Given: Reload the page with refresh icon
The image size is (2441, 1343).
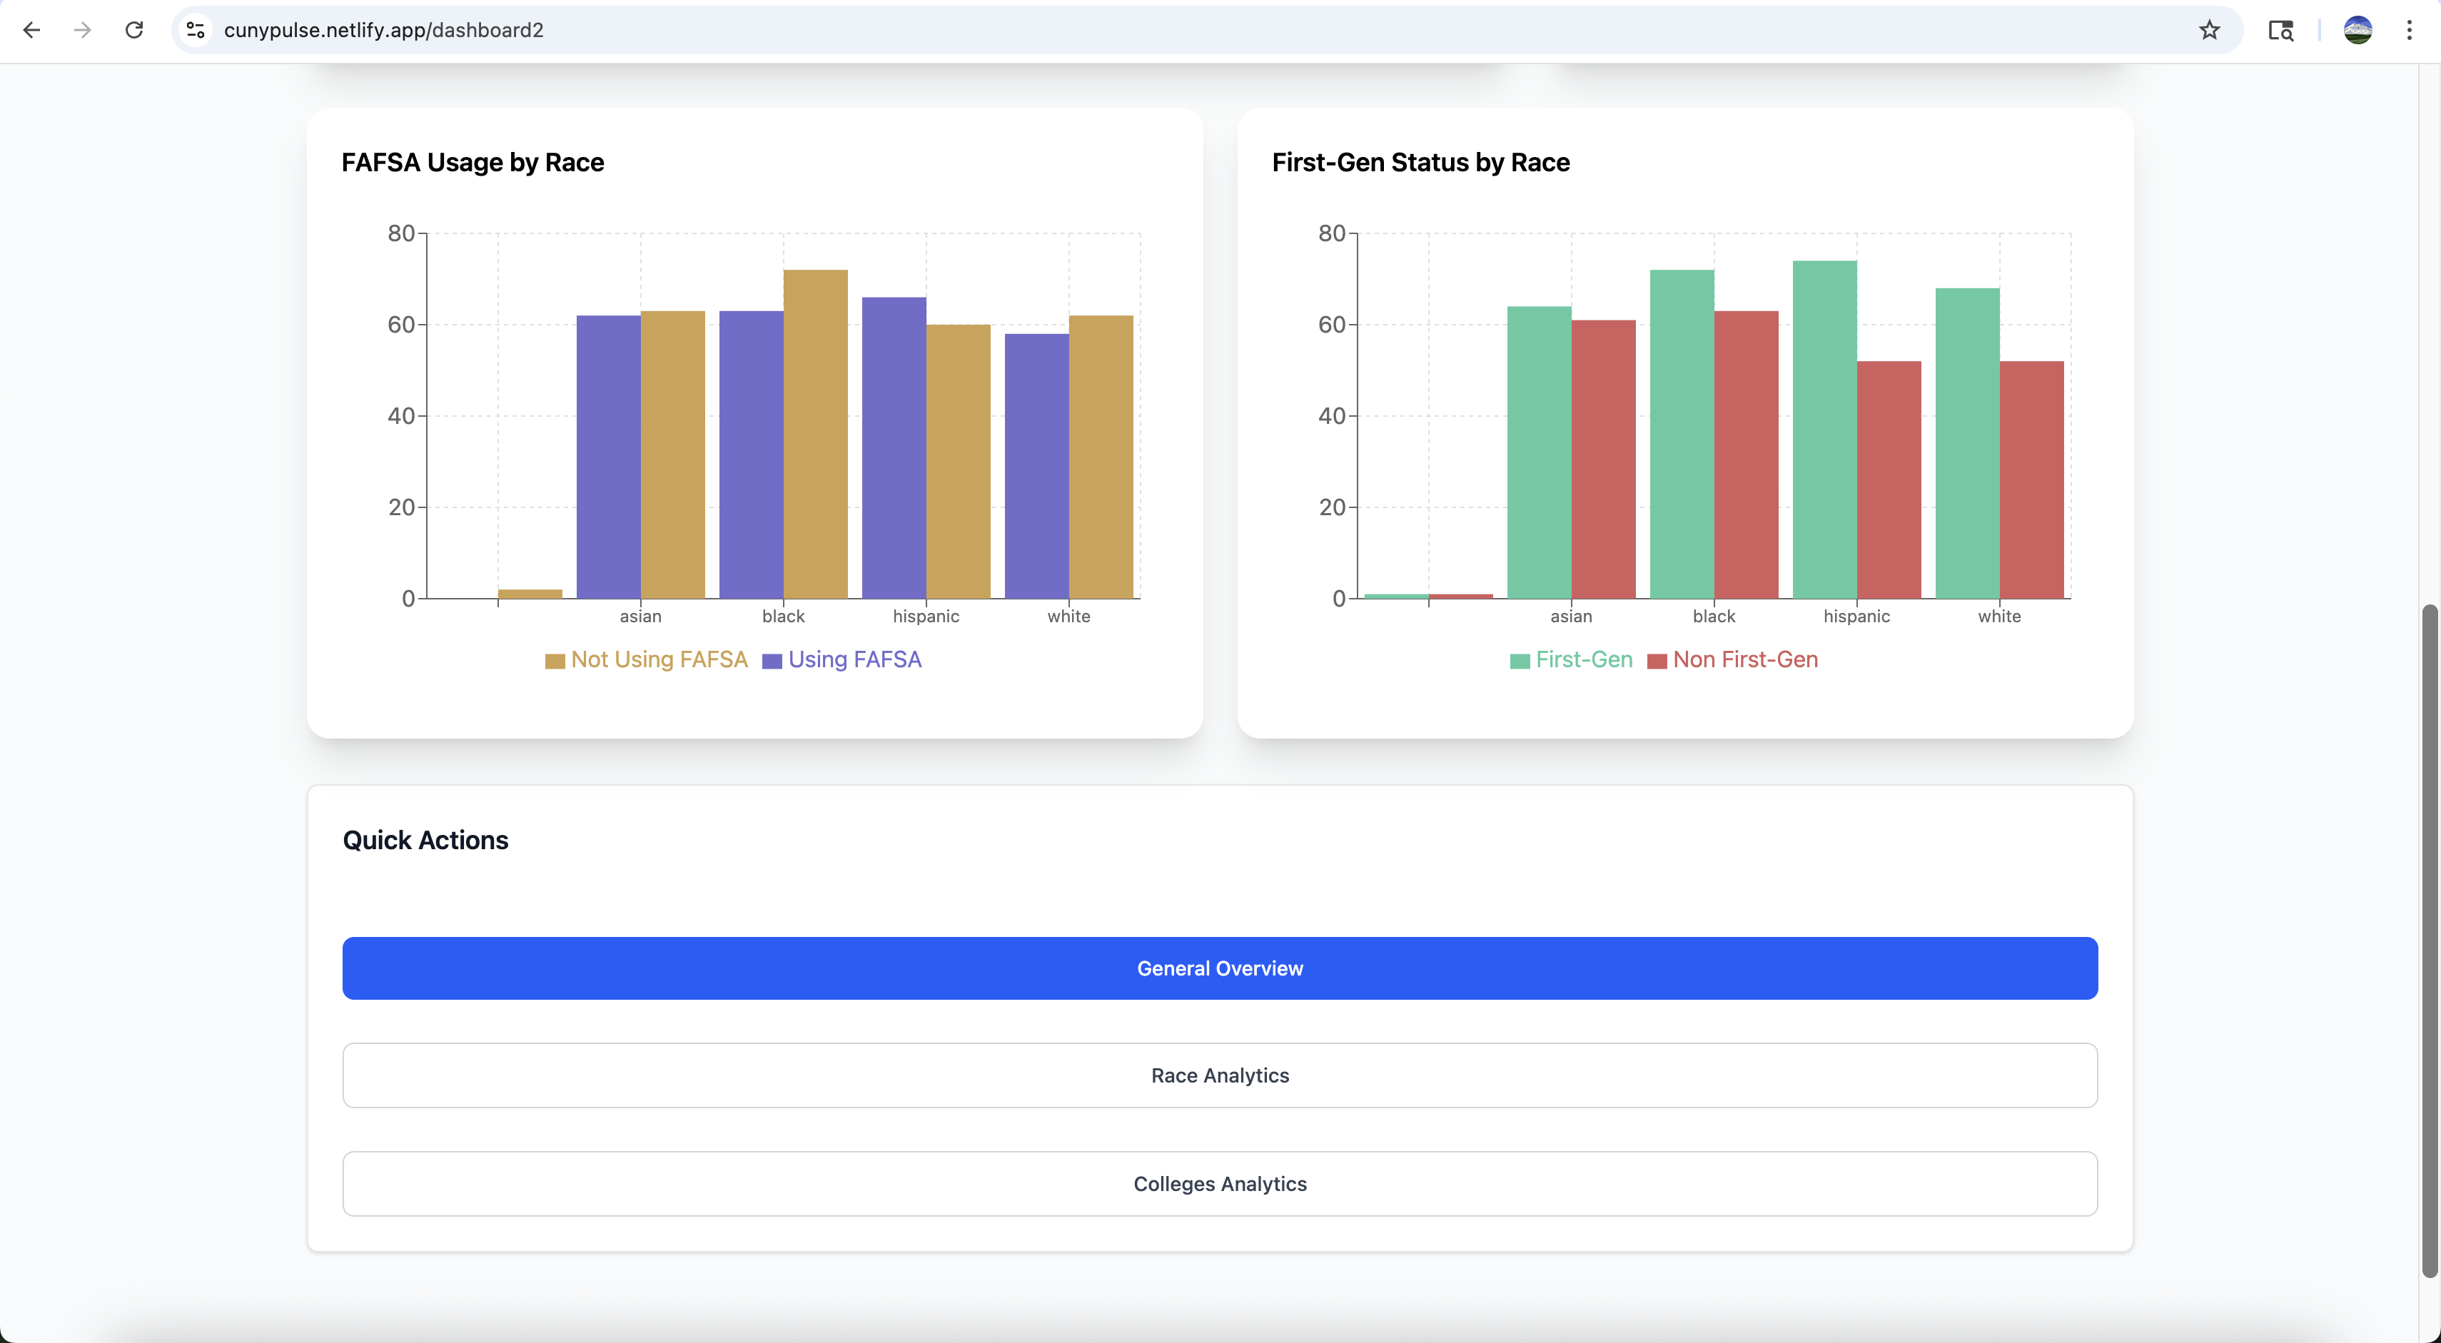Looking at the screenshot, I should (135, 30).
